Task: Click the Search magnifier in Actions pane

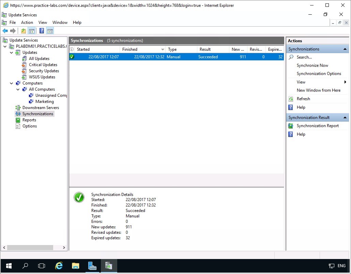Action: pyautogui.click(x=291, y=57)
